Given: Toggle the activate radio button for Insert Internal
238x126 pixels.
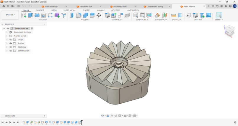Looking at the screenshot, I should tap(32, 29).
